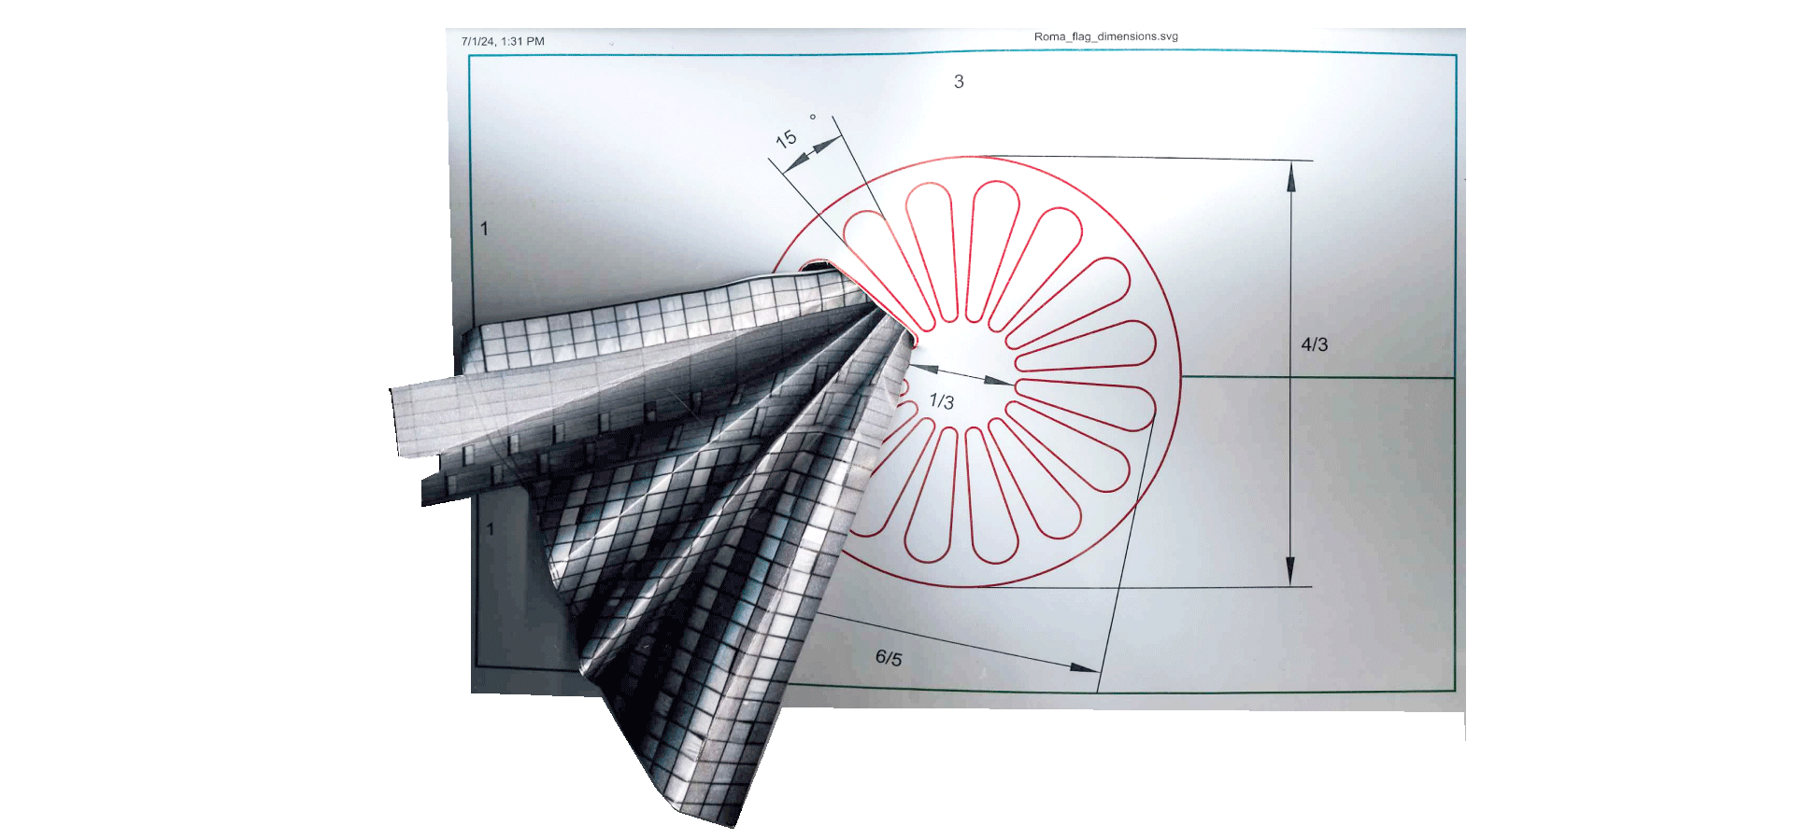Viewport: 1794px width, 840px height.
Task: Click the top arrowhead of the 4/3 line
Action: [1291, 175]
